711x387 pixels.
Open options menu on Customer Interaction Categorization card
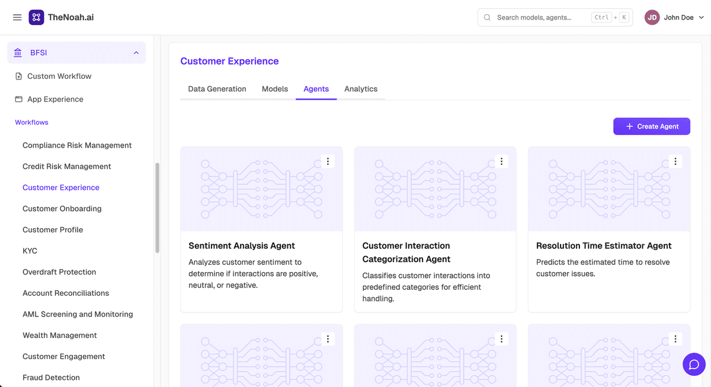[501, 161]
